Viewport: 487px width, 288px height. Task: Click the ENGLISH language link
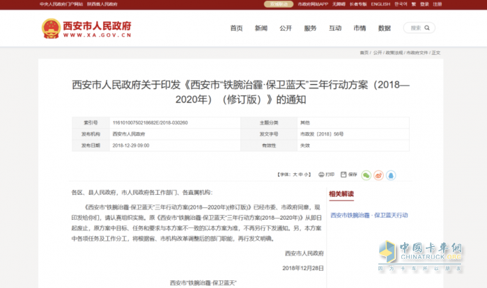(x=380, y=4)
